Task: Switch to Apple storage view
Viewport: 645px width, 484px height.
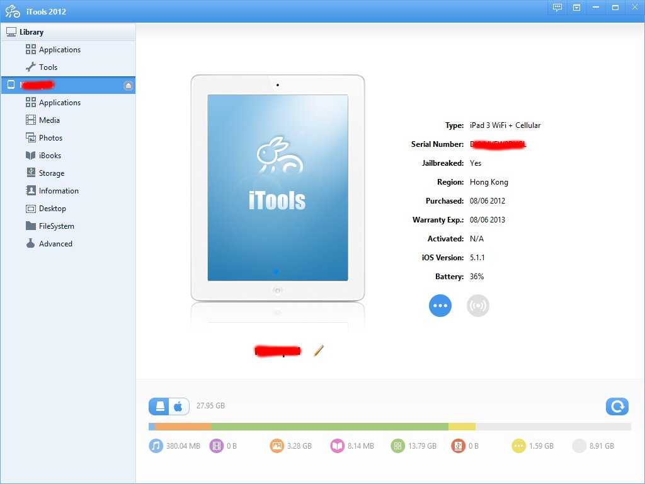Action: point(180,406)
